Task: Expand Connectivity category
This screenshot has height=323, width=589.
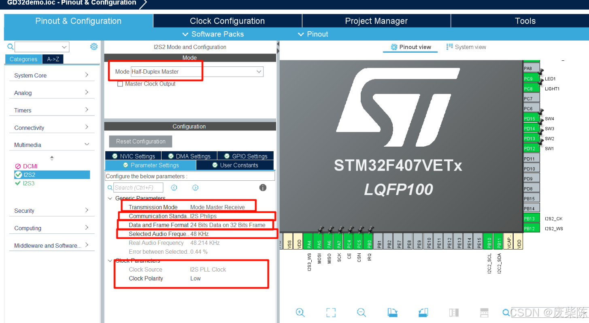Action: pos(51,128)
